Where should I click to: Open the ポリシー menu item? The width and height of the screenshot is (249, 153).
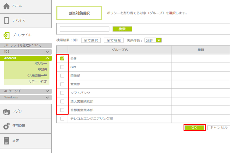pyautogui.click(x=41, y=63)
